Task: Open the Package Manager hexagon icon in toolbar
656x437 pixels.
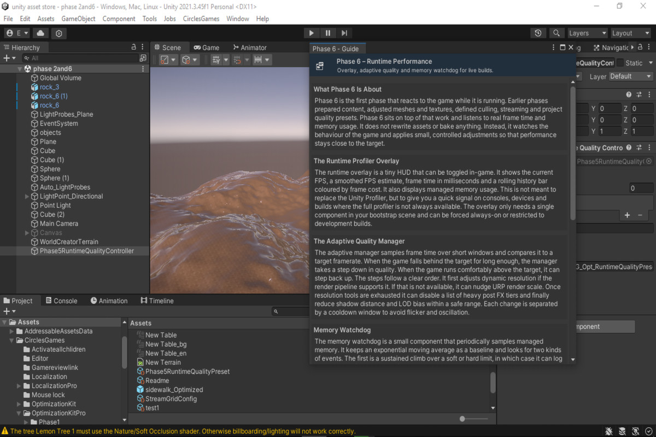Action: tap(59, 33)
